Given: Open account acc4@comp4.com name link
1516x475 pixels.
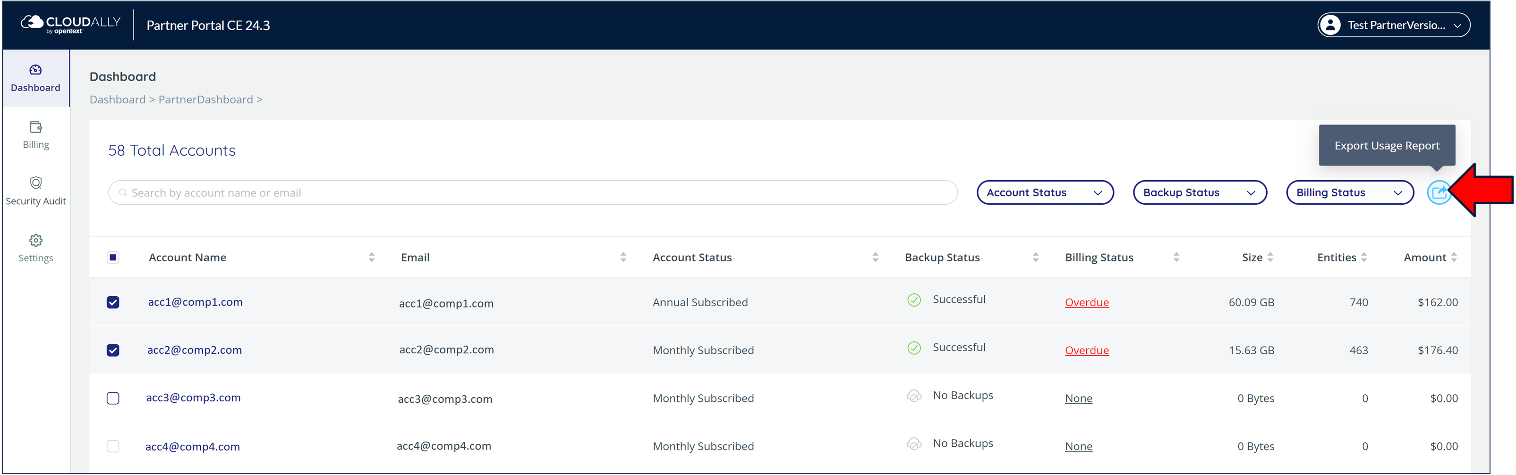Looking at the screenshot, I should 192,446.
